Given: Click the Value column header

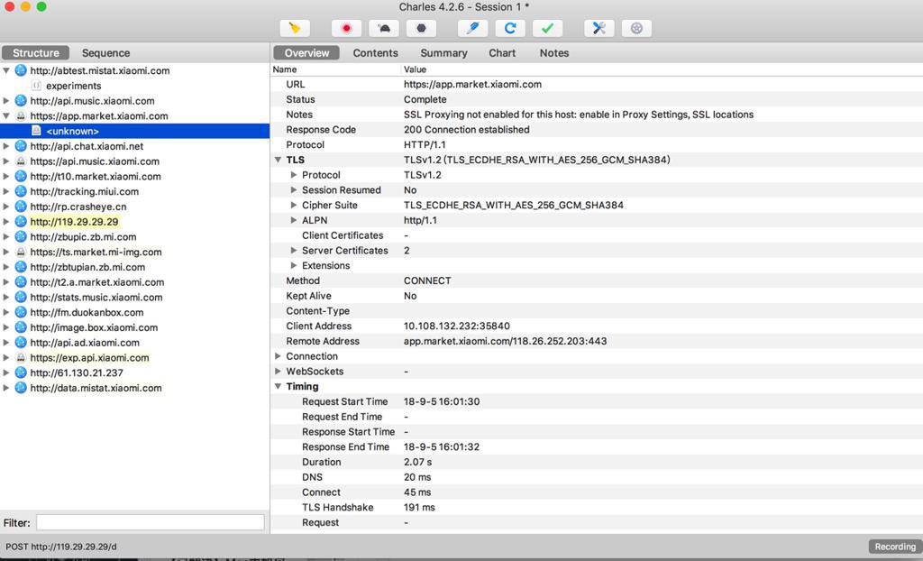Looking at the screenshot, I should click(415, 69).
